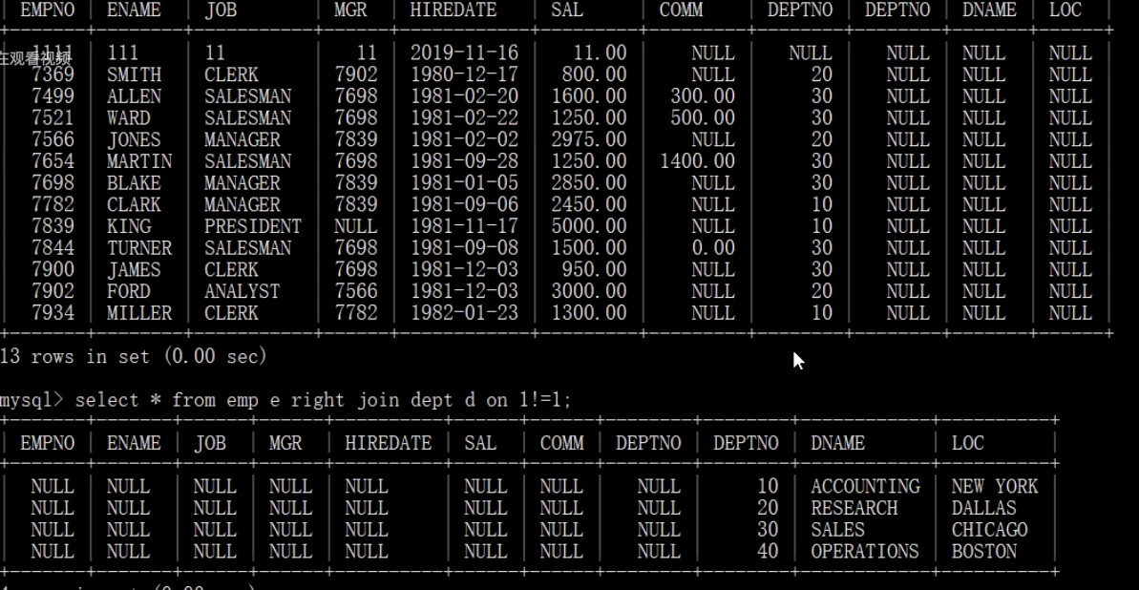
Task: Click department name RESEARCH
Action: pos(854,508)
